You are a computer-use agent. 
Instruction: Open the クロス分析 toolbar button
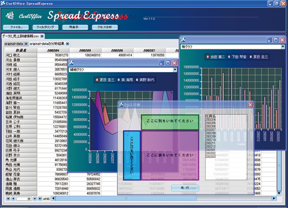click(x=105, y=27)
